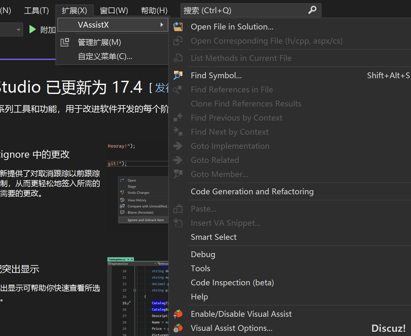Click the 'ignore 中的更改' heading text
The height and width of the screenshot is (336, 411).
[35, 154]
